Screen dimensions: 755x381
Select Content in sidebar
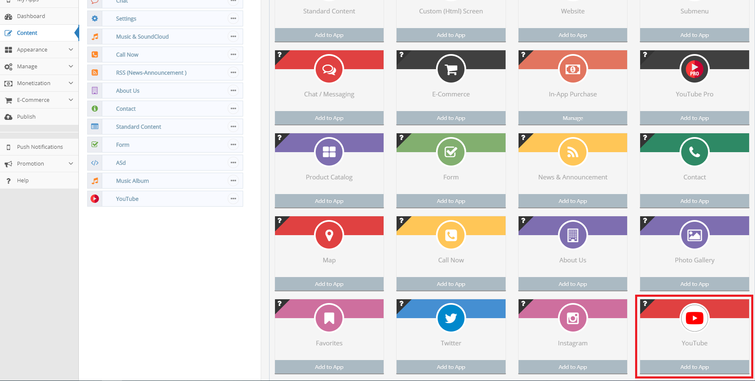pos(39,33)
